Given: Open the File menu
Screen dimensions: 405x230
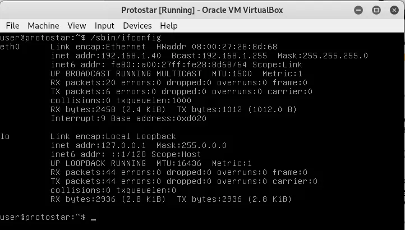Looking at the screenshot, I should (12, 26).
